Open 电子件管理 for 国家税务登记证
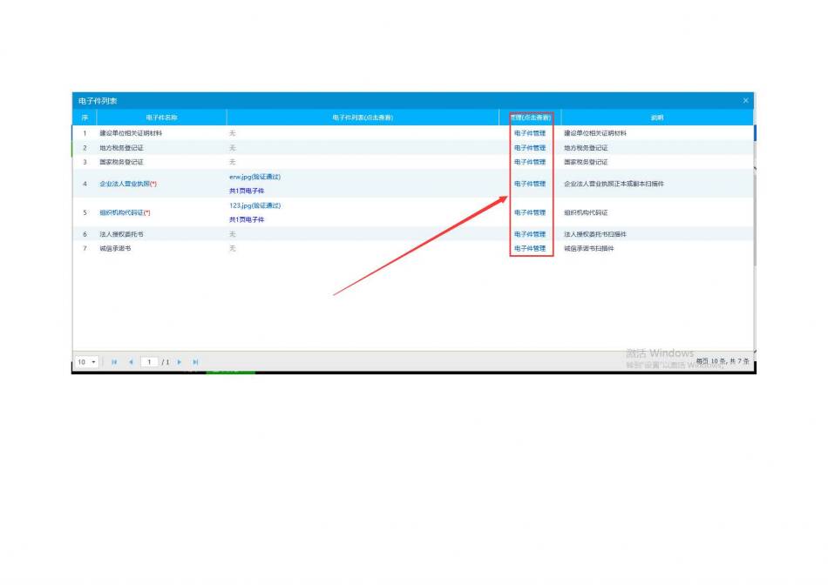The width and height of the screenshot is (828, 585). (530, 162)
